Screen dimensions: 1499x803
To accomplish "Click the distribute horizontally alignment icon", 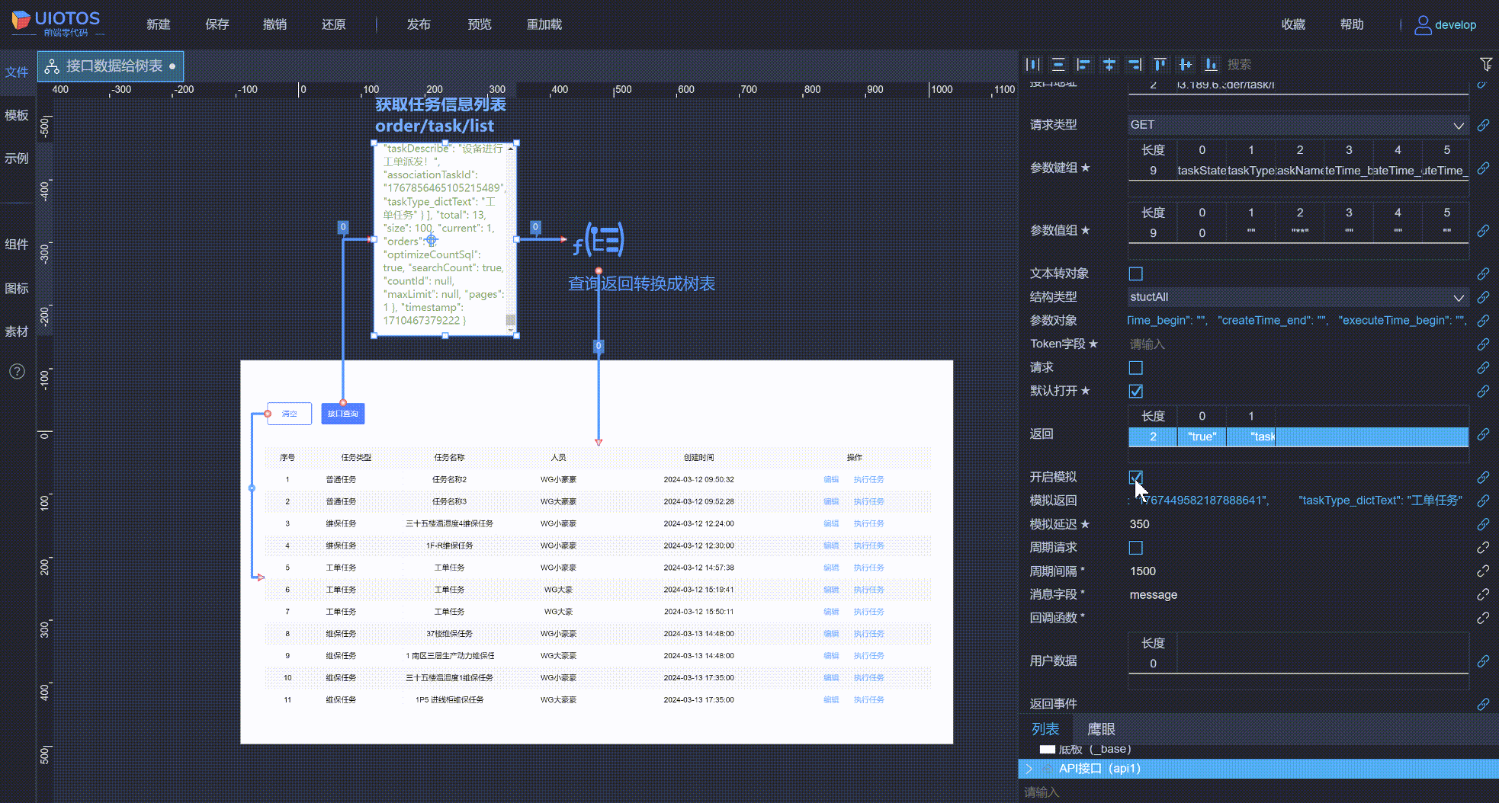I will [1033, 65].
